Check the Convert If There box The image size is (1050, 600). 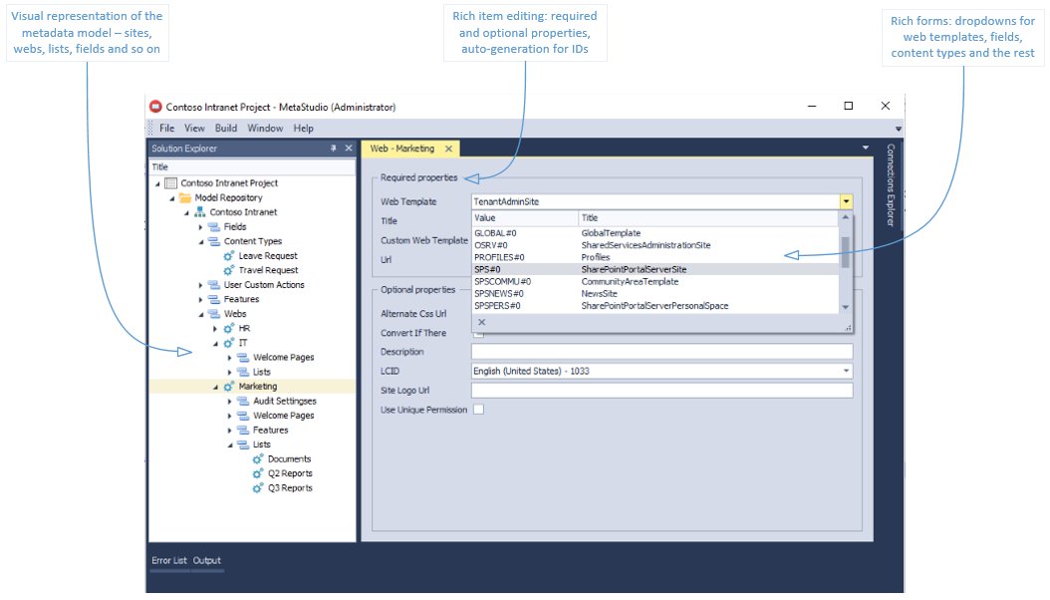point(478,333)
